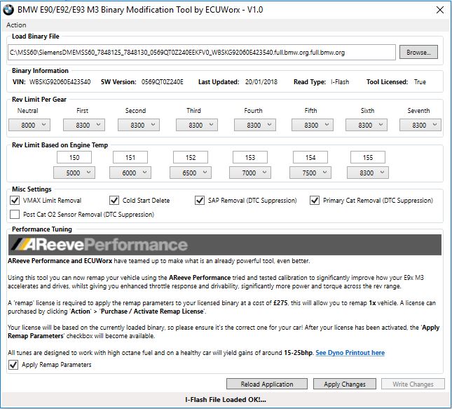
Task: Open the Fifth gear rev limit dropdown
Action: pyautogui.click(x=312, y=125)
